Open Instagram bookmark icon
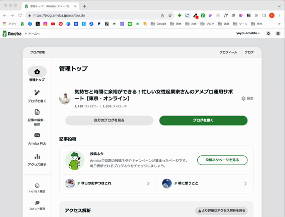Viewport: 285px width, 217px height. pos(45,24)
